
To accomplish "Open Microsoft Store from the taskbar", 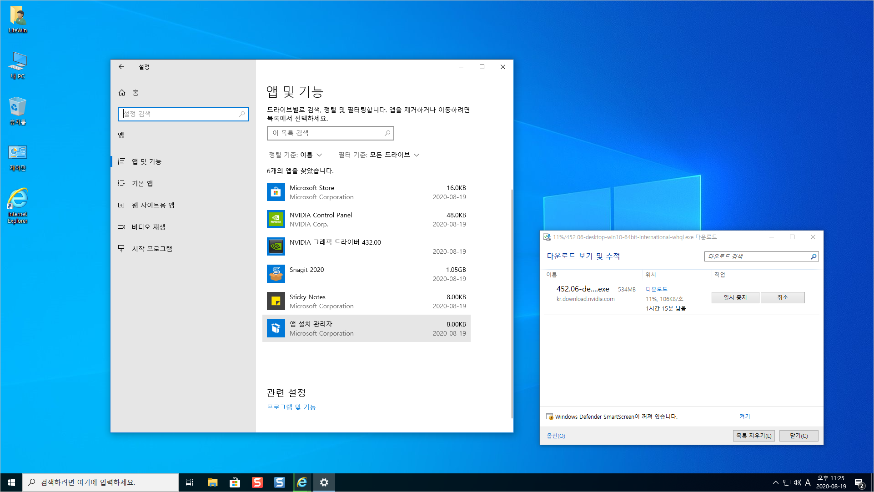I will coord(235,482).
